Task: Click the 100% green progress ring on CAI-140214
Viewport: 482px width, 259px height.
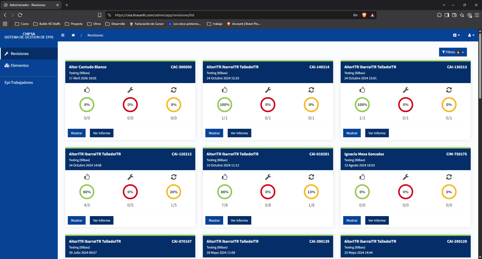Action: point(225,105)
